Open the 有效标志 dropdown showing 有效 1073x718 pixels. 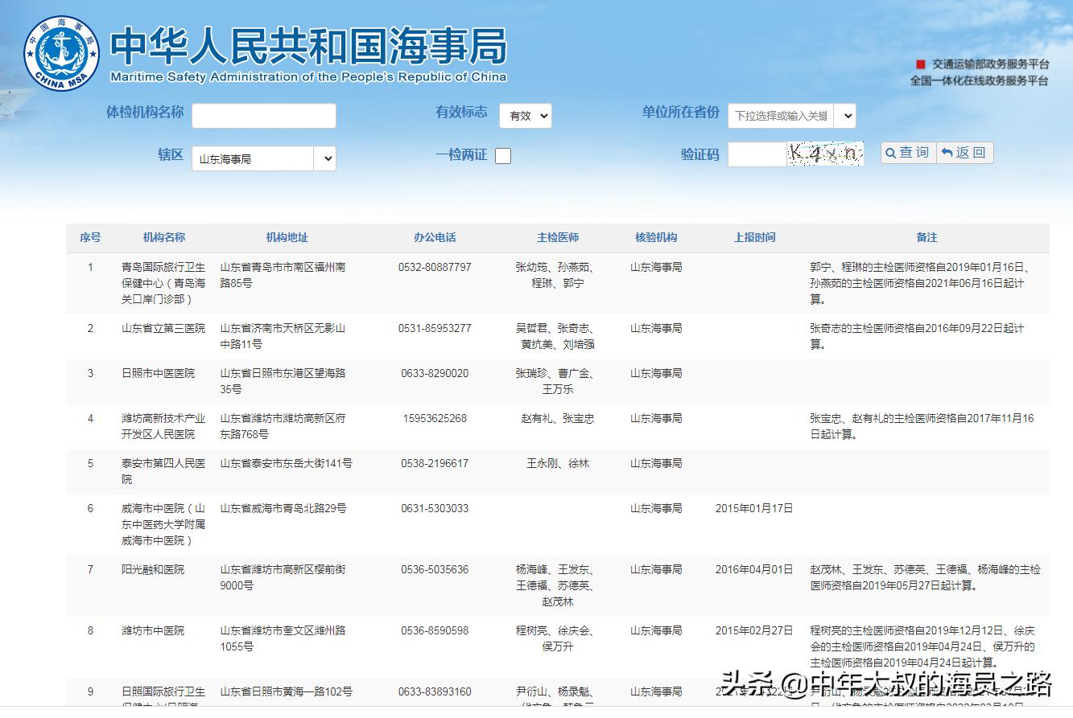(x=526, y=115)
